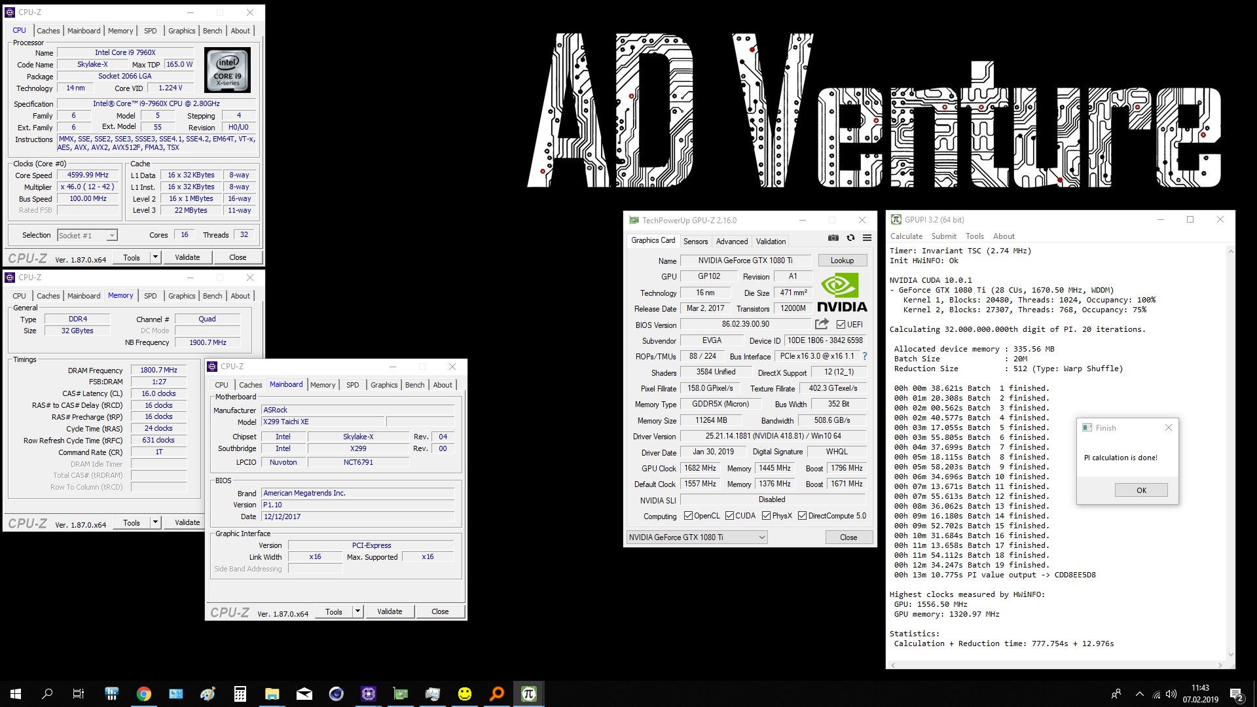Open Task View on taskbar
Image resolution: width=1257 pixels, height=707 pixels.
(79, 694)
